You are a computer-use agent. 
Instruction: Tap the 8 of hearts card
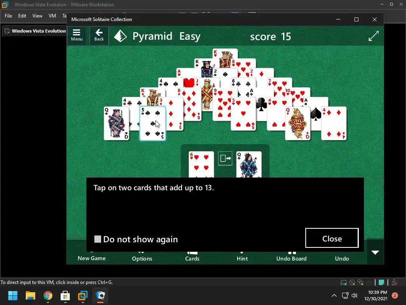tap(243, 63)
